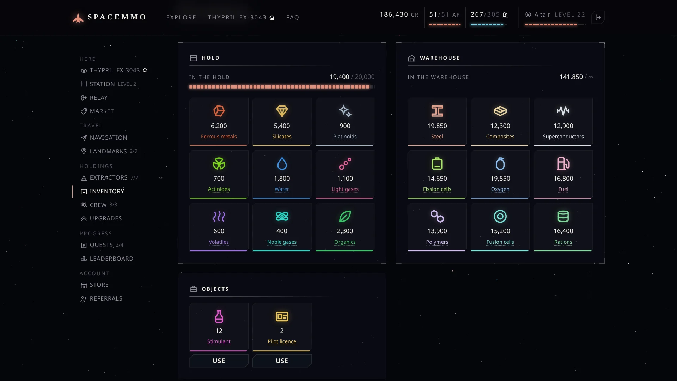
Task: Click the Actinides radiation icon
Action: pos(219,164)
